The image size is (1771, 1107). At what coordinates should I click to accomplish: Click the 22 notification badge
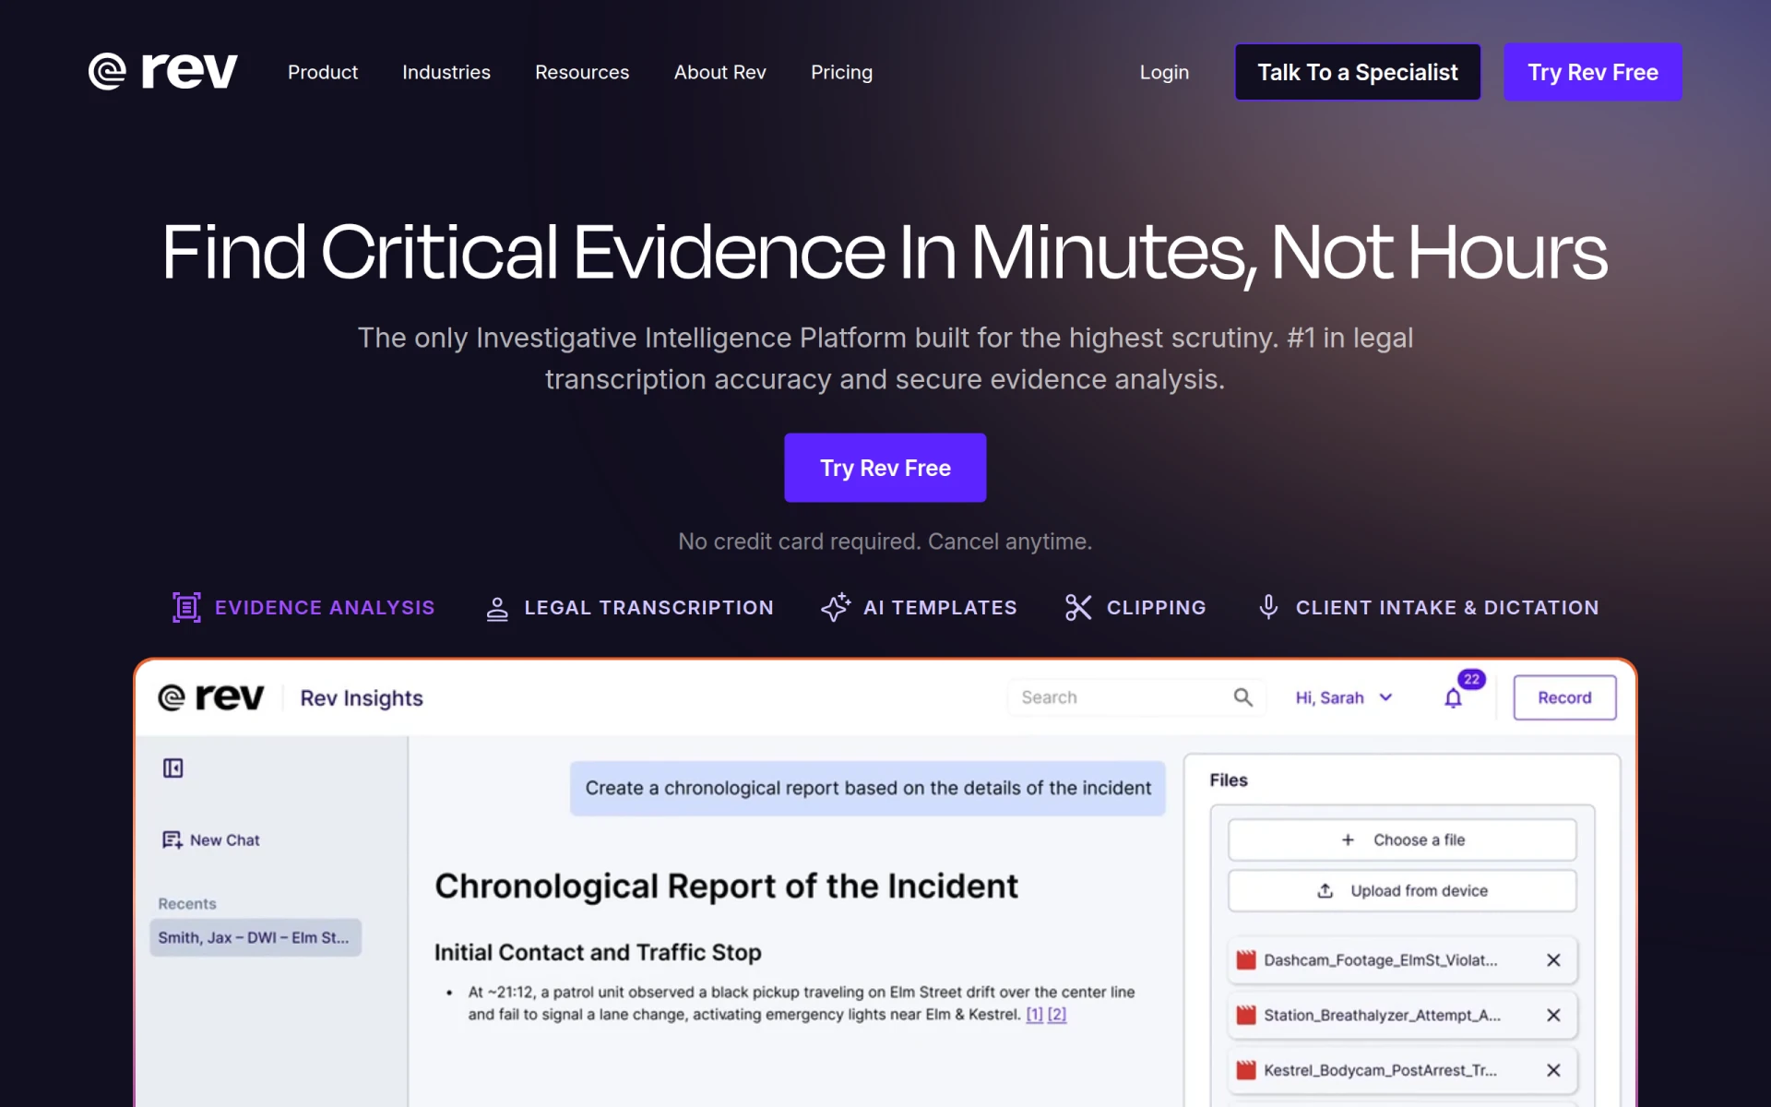(x=1471, y=679)
